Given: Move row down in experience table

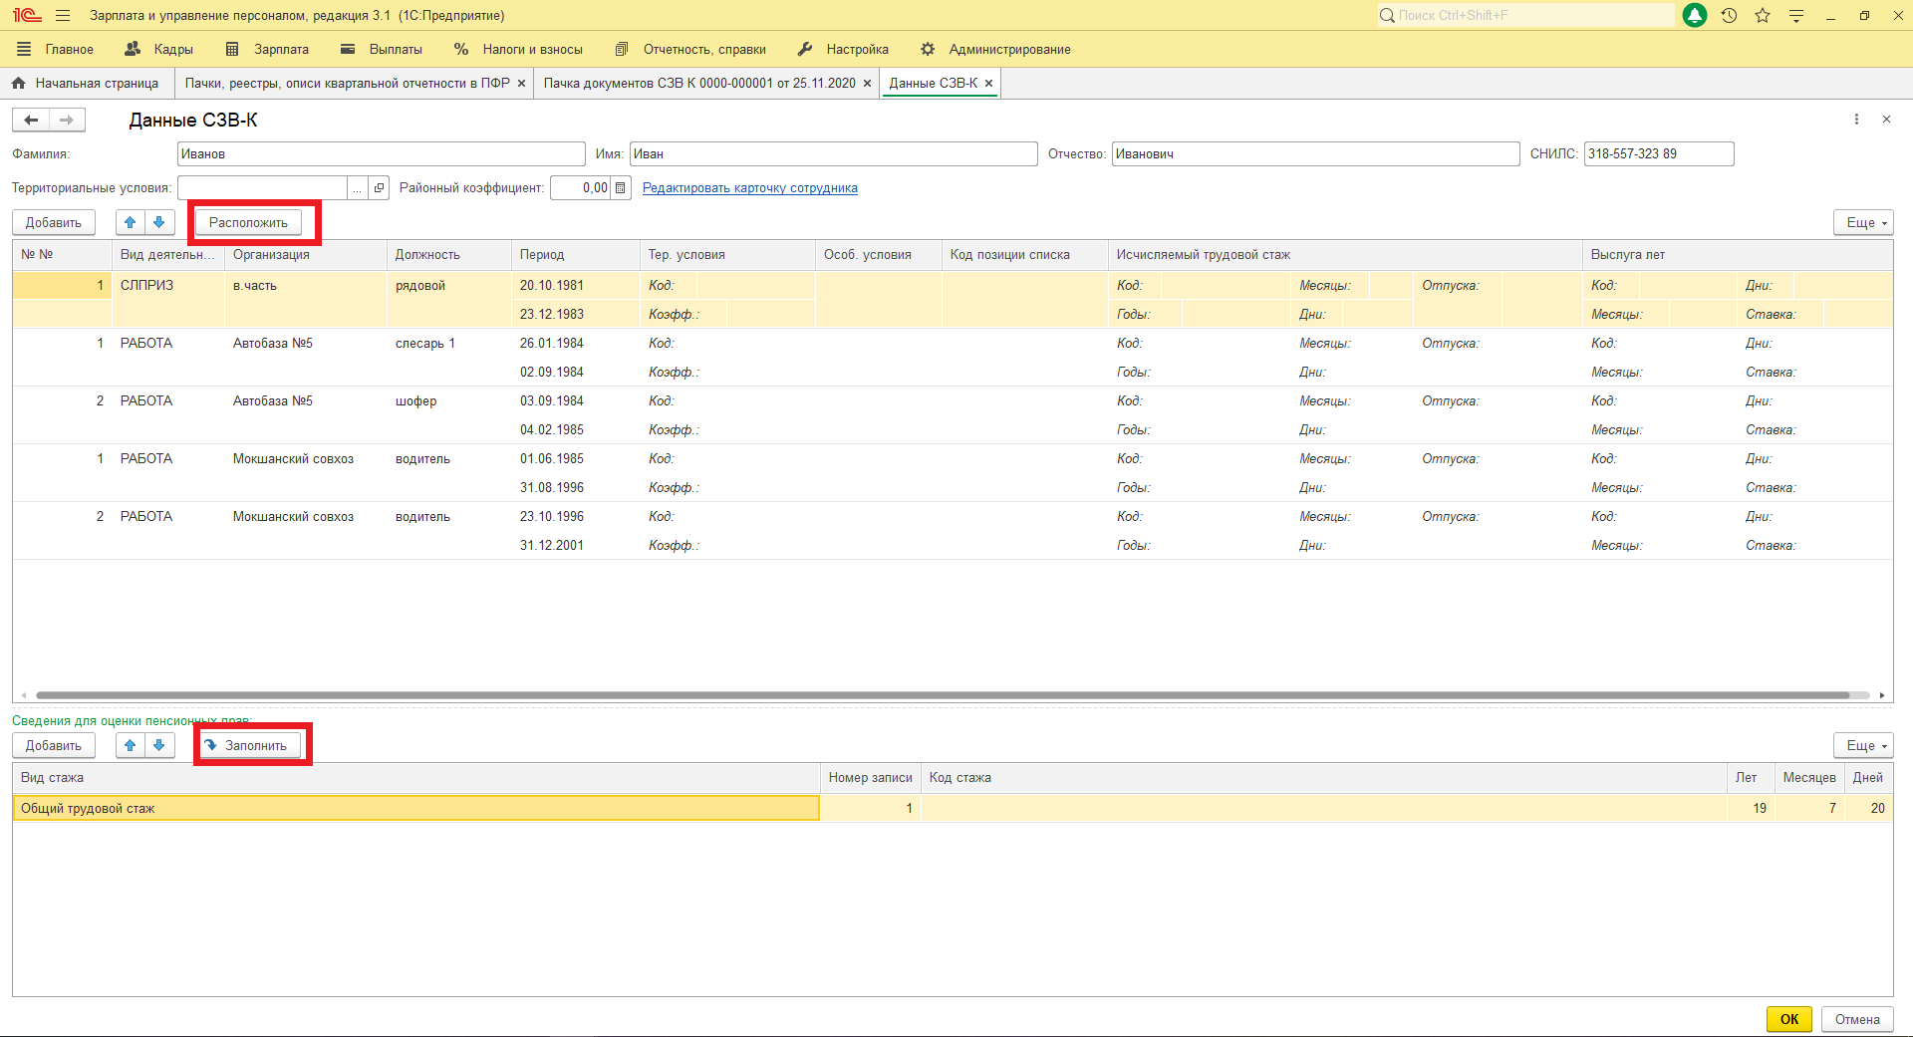Looking at the screenshot, I should [159, 222].
